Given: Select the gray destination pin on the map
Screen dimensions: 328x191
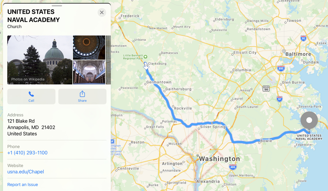Looking at the screenshot, I should [309, 120].
